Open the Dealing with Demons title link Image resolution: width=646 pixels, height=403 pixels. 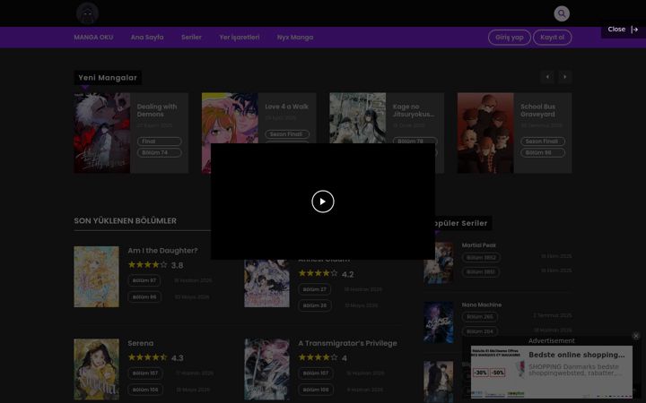(x=157, y=110)
